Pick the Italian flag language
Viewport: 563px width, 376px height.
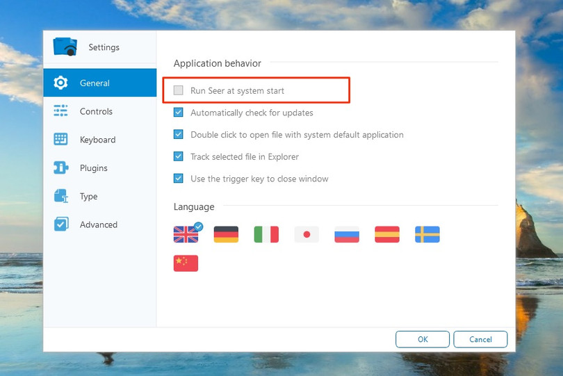tap(266, 235)
